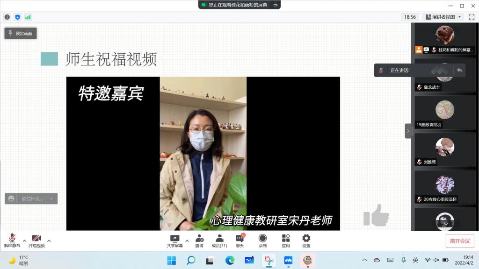Leave meeting via 离开会议 button
479x269 pixels.
[x=459, y=241]
